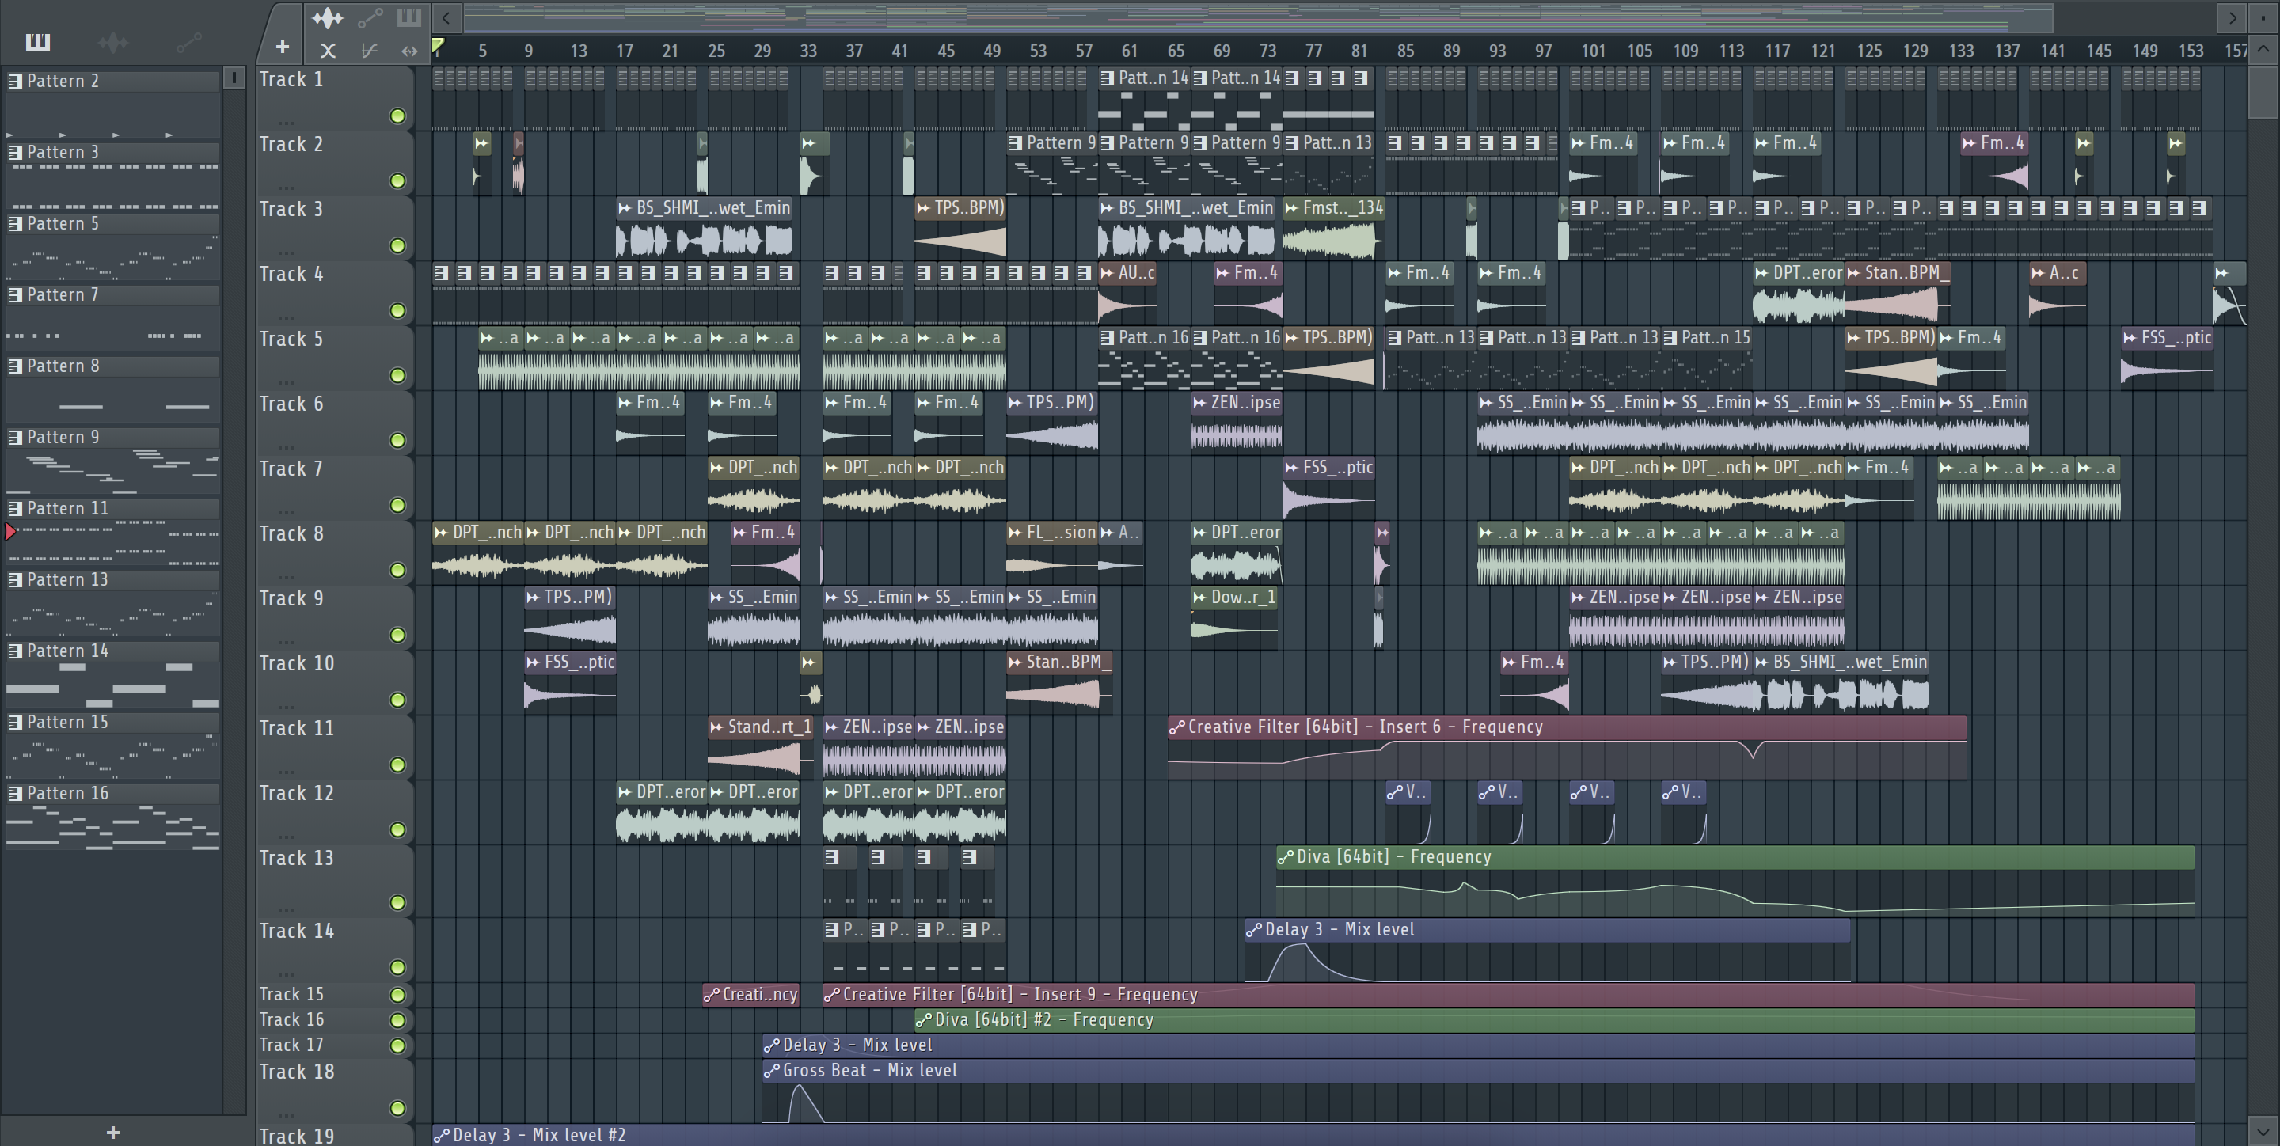This screenshot has width=2280, height=1146.
Task: Click the piano icon beside Pattern 9
Action: [15, 437]
